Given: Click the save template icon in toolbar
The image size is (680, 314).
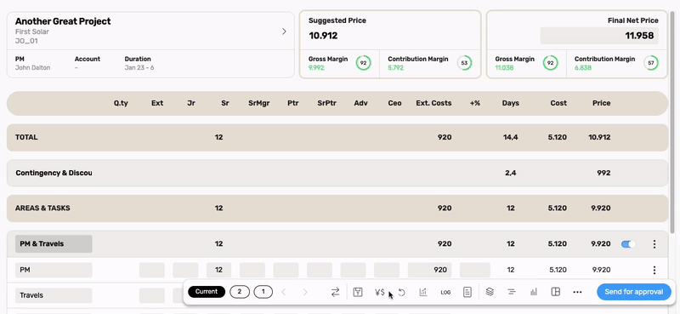Looking at the screenshot, I should [x=358, y=292].
